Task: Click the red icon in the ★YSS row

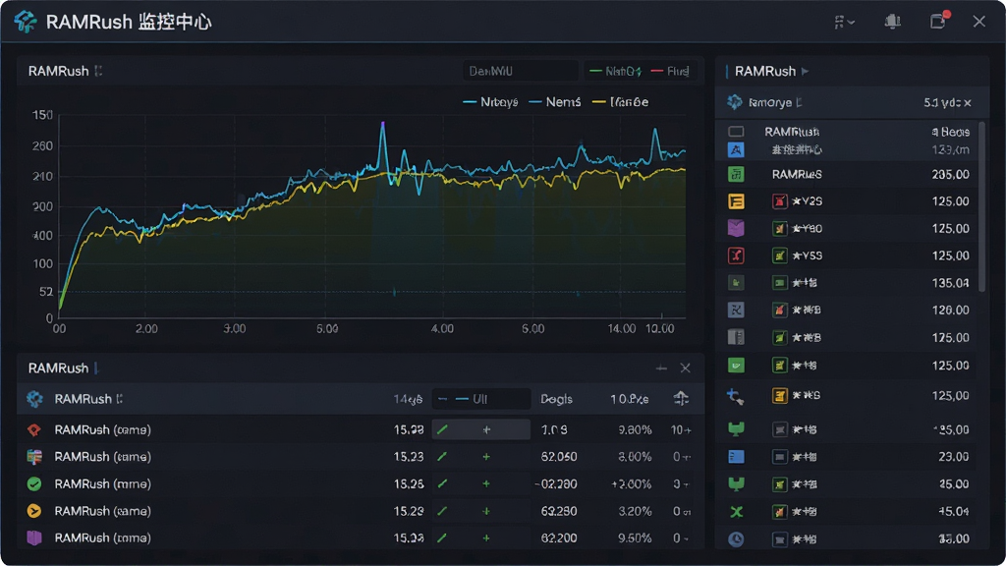Action: pyautogui.click(x=736, y=255)
